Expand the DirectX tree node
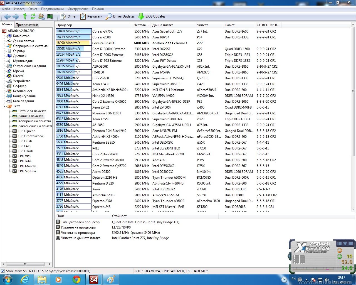 pos(4,76)
